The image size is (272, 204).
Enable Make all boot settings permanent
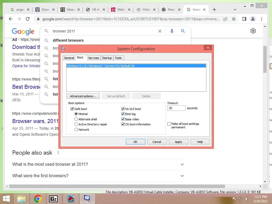169,124
